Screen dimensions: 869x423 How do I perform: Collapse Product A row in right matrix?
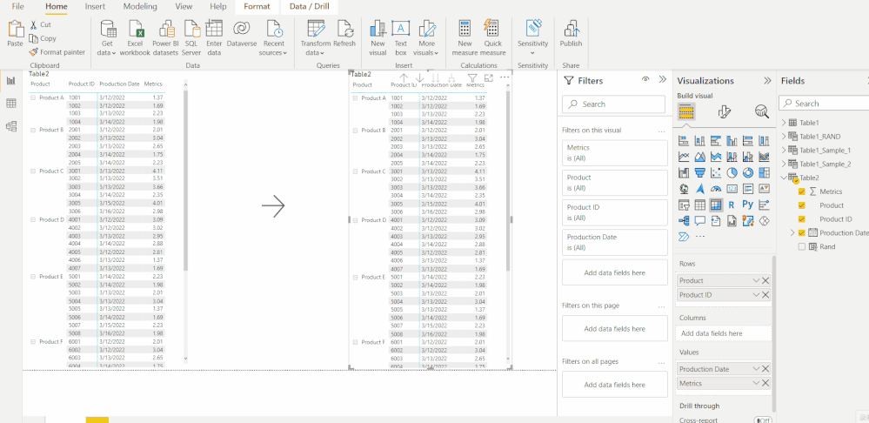(x=355, y=98)
